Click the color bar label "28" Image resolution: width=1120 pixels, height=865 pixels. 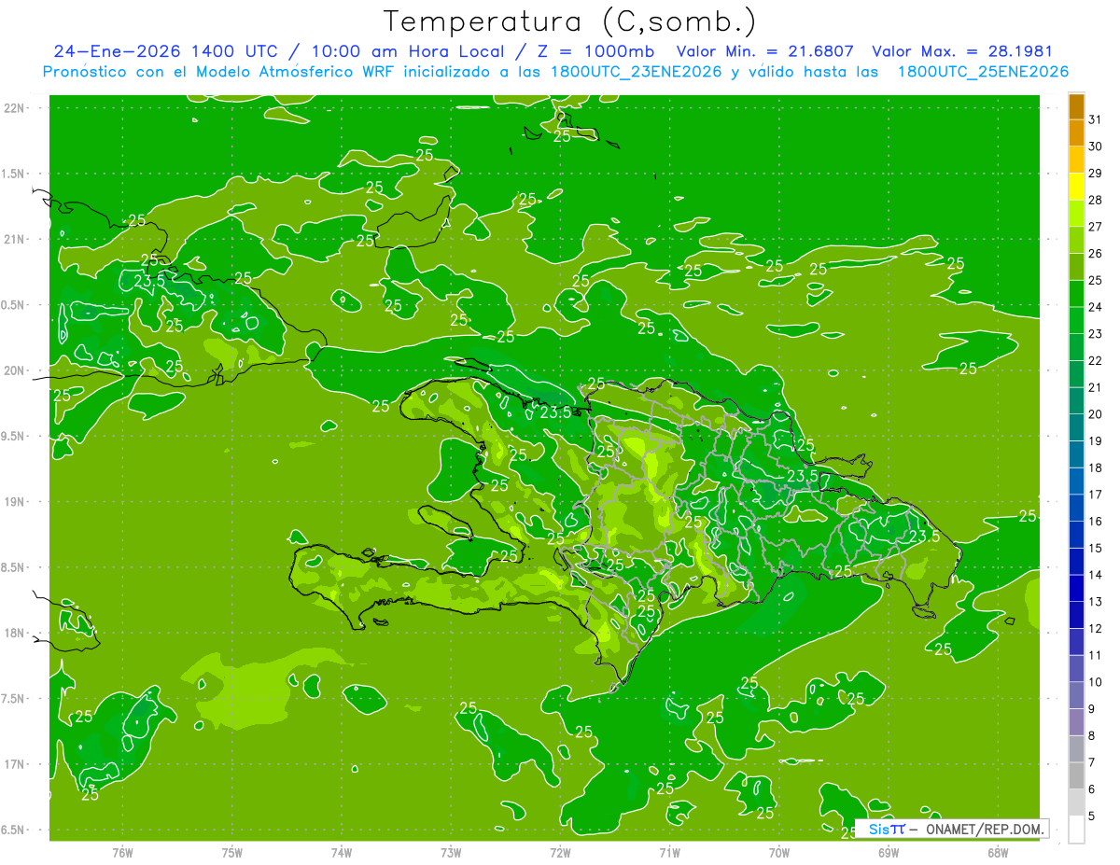point(1096,200)
